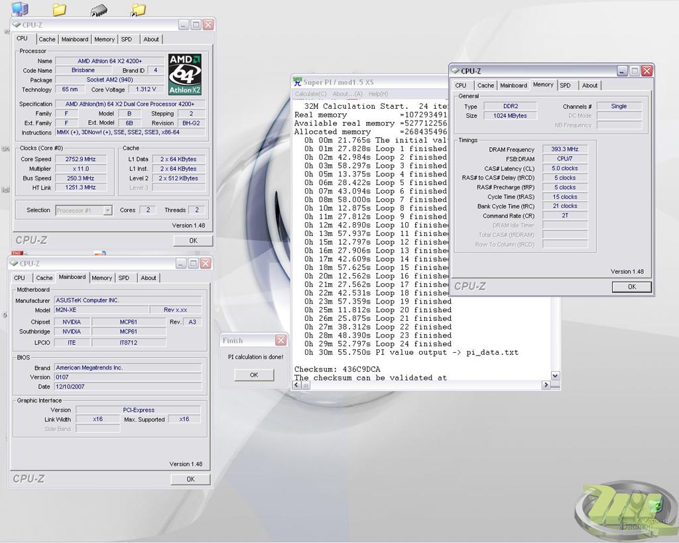
Task: Open the Mainboard tab in the CPU-Z processor window
Action: pos(75,39)
